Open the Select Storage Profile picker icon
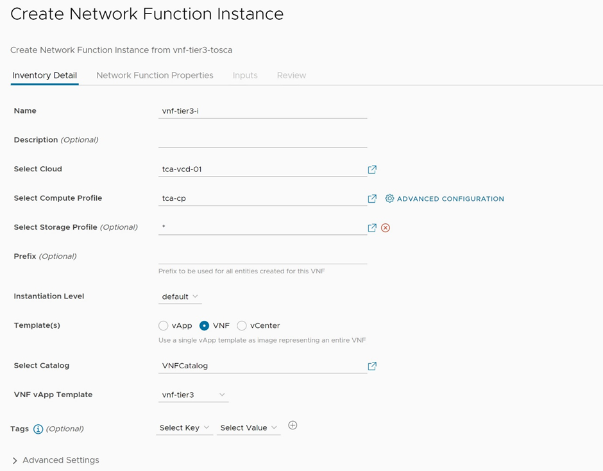 (372, 228)
